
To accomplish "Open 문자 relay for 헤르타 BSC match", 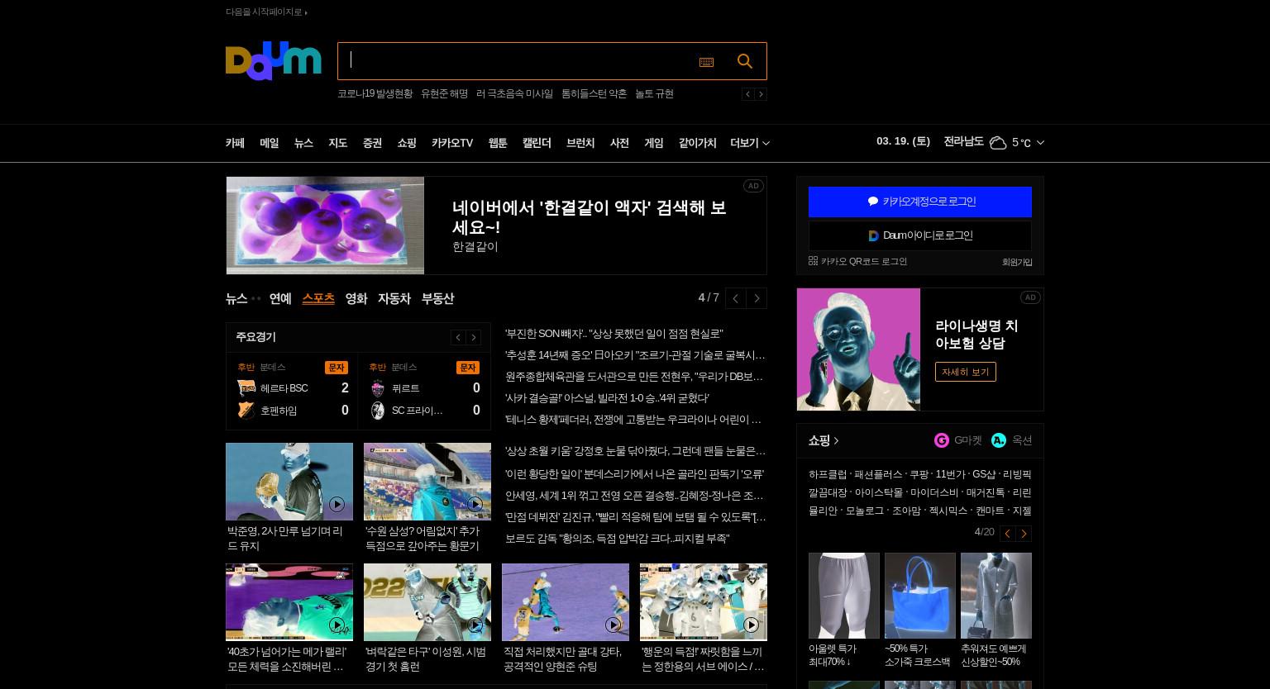I will (x=336, y=368).
